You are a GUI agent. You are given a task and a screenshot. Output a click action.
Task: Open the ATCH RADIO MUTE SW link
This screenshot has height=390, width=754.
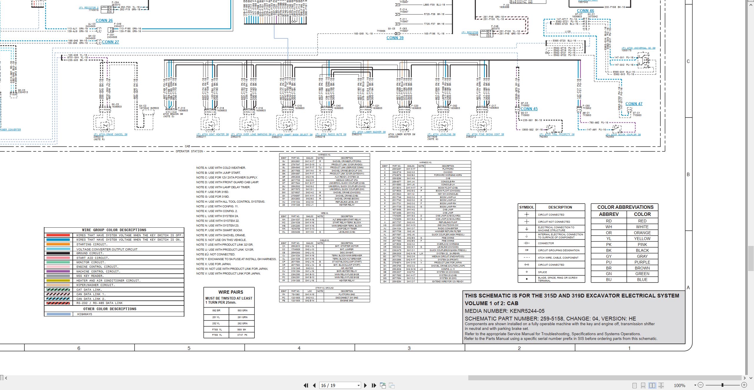pos(331,134)
